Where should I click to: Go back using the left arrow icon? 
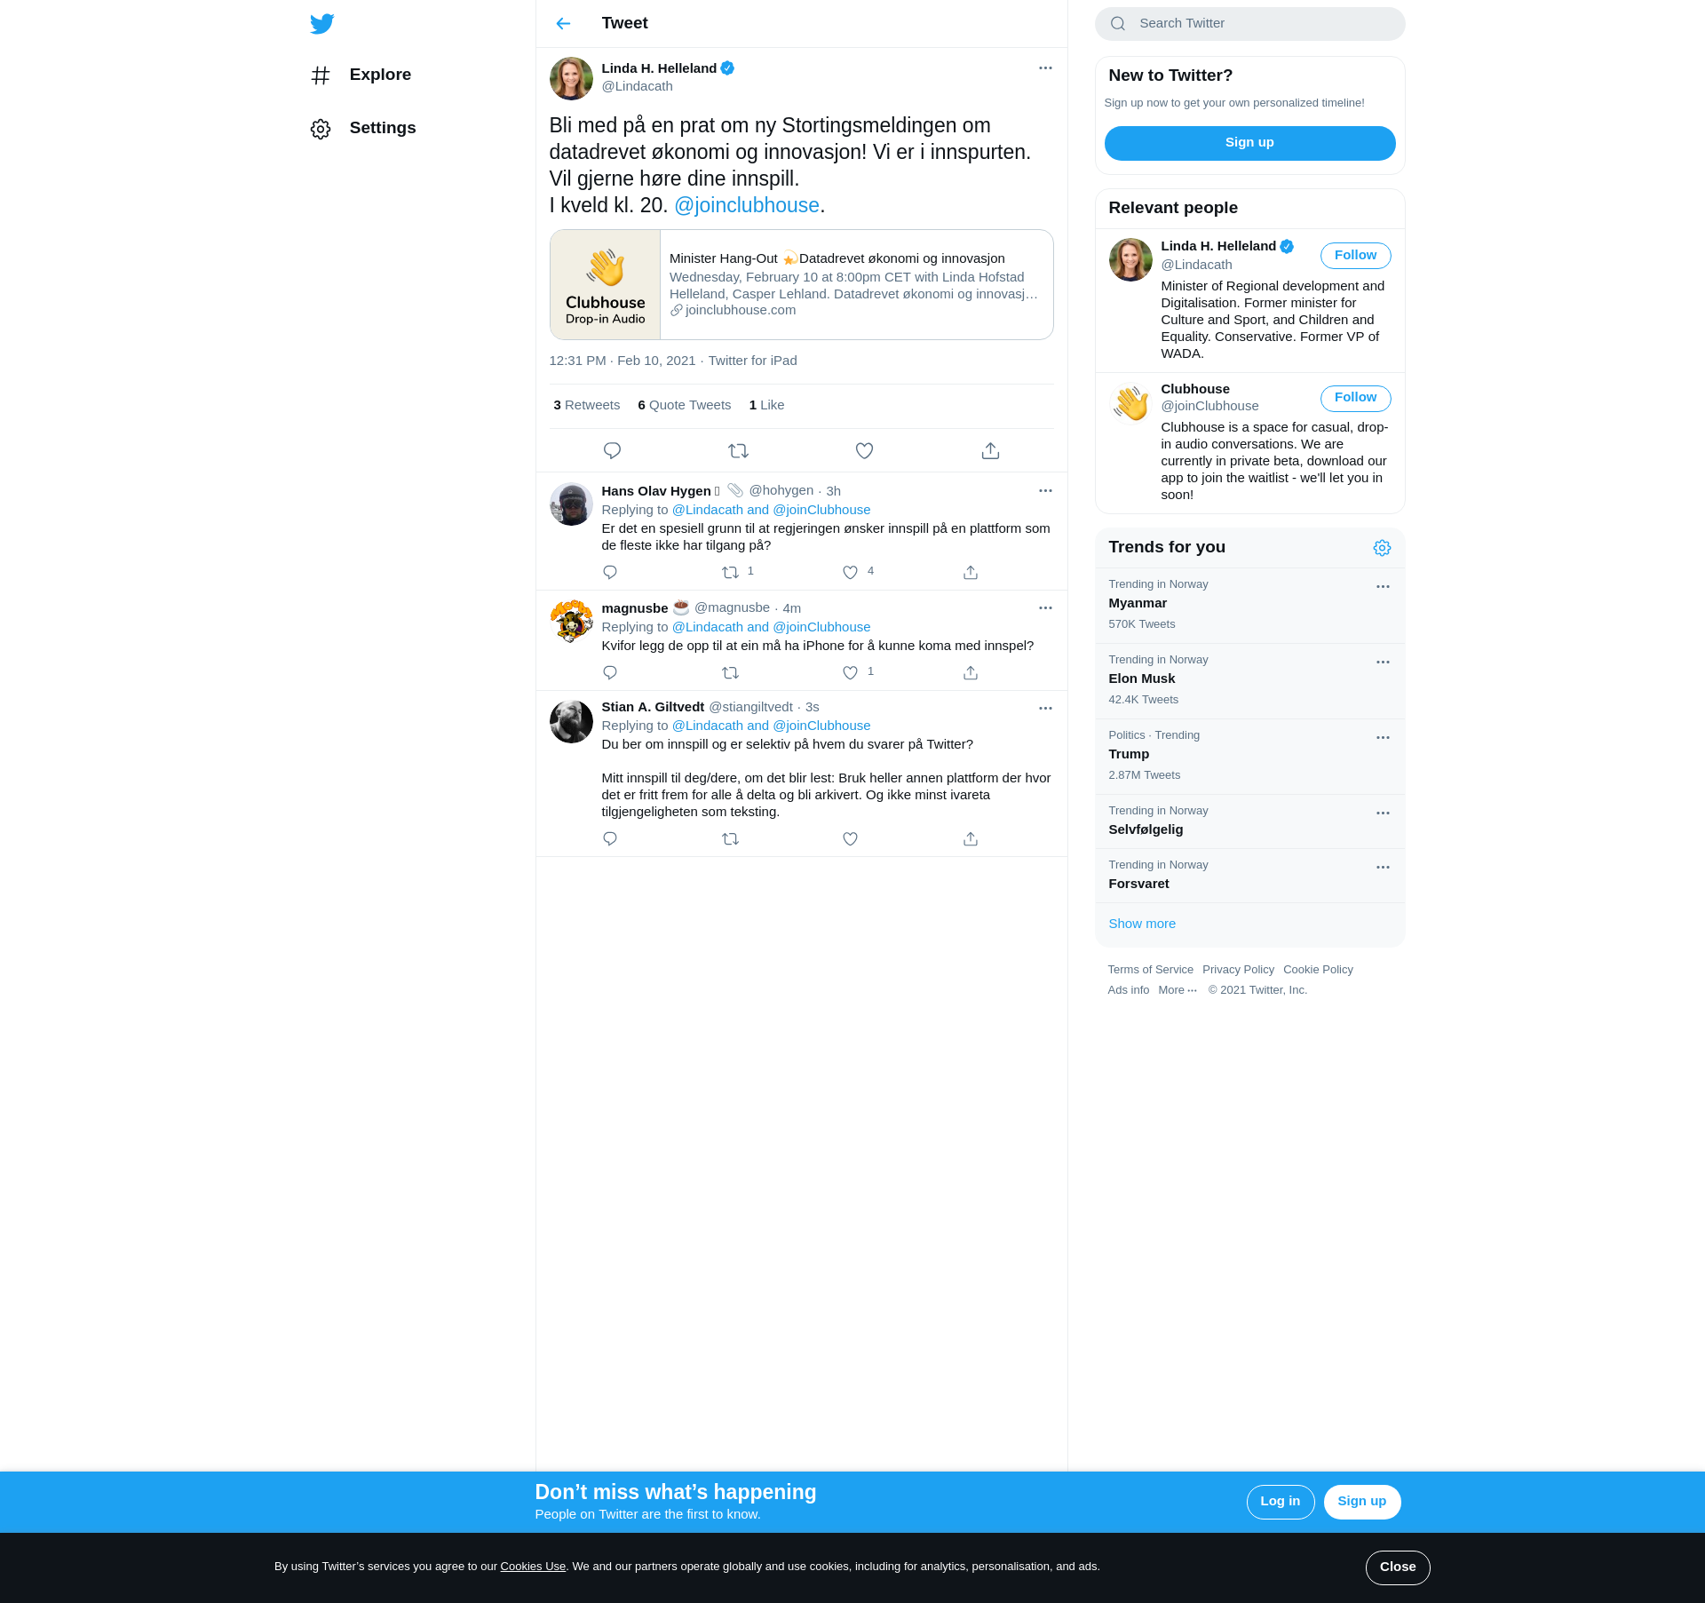(x=563, y=23)
